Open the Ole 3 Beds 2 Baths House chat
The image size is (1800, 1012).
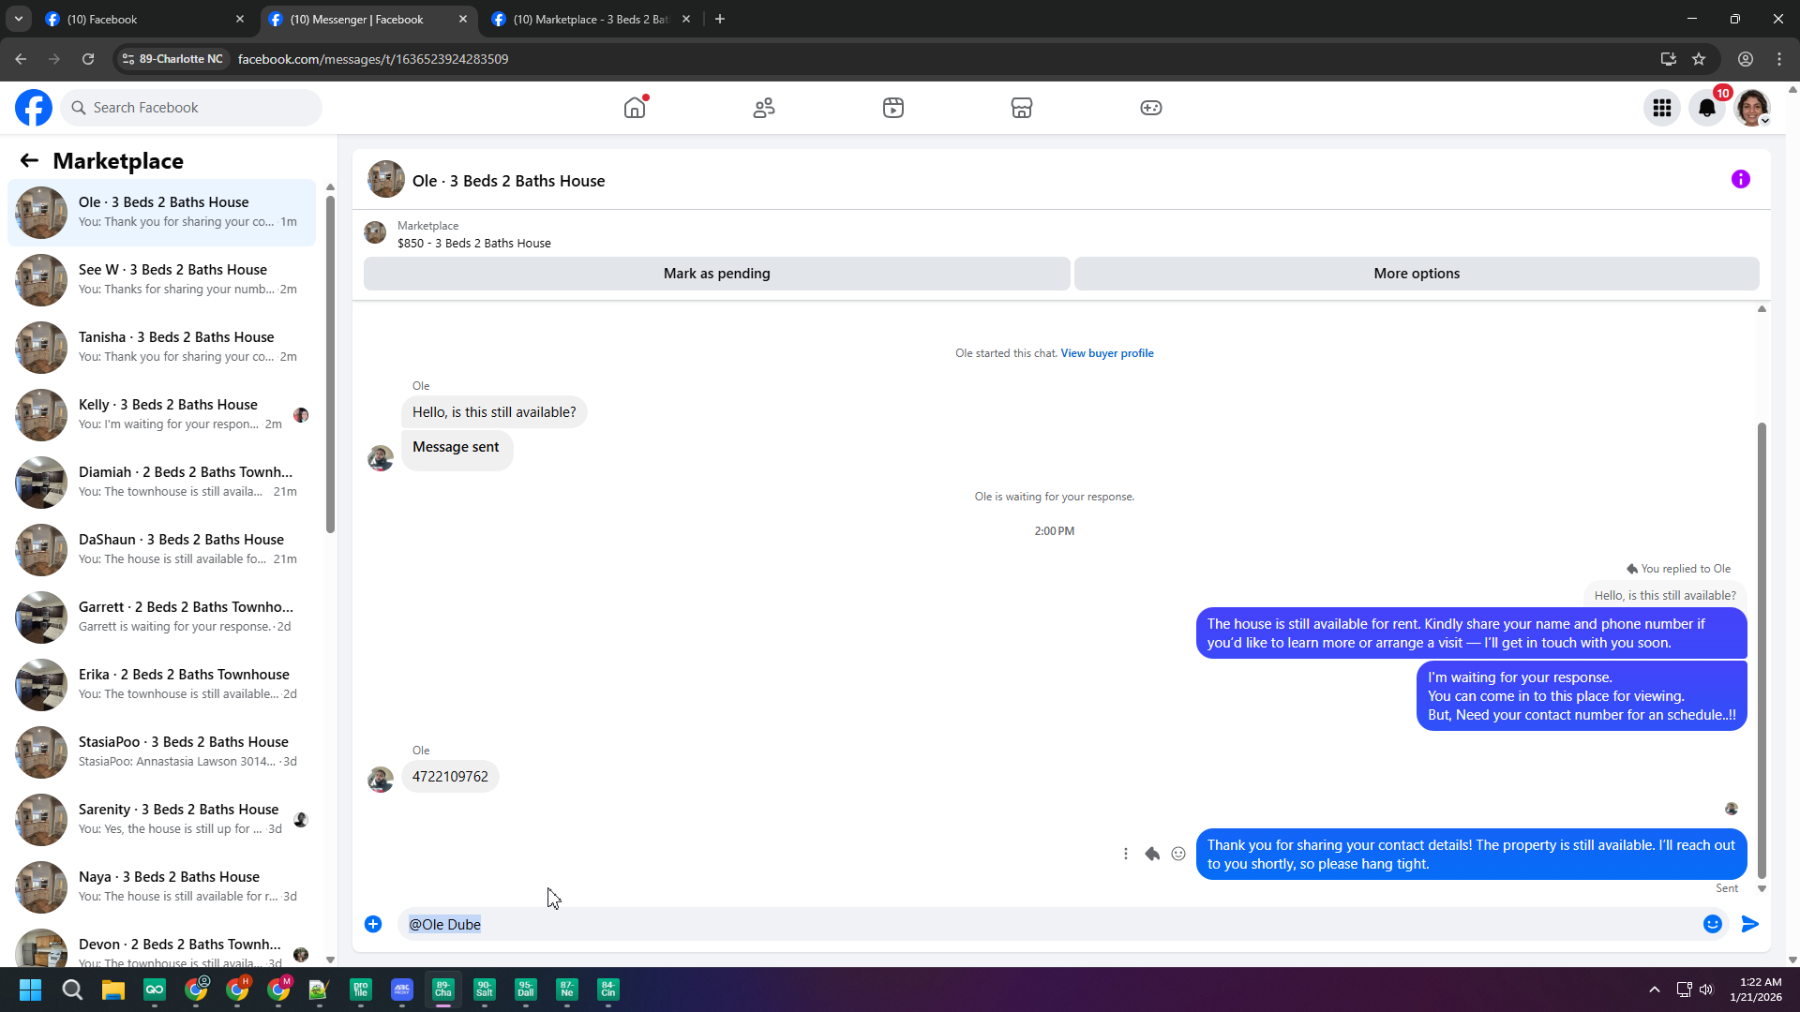pos(161,213)
